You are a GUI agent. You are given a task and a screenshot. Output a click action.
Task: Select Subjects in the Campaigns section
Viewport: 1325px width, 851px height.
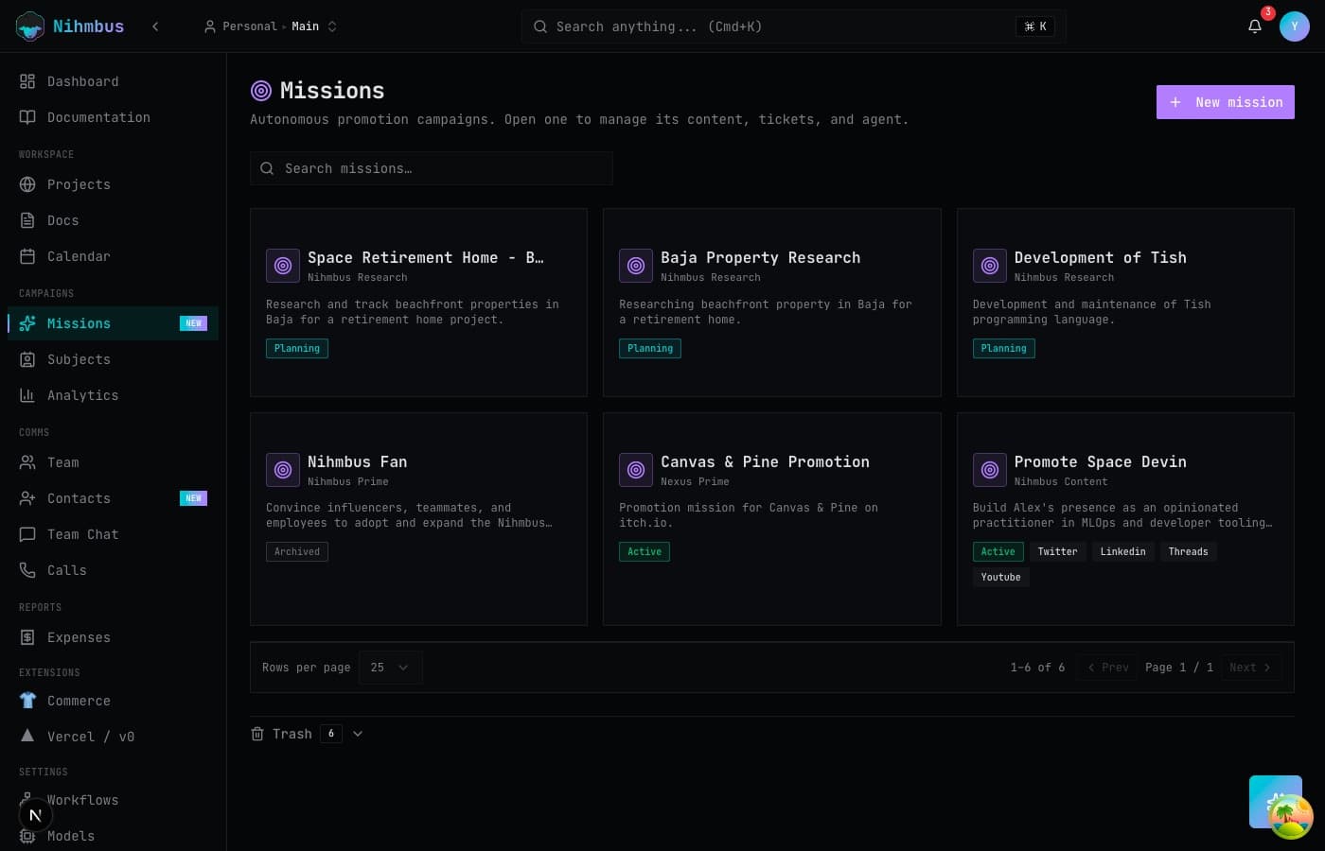[x=113, y=359]
